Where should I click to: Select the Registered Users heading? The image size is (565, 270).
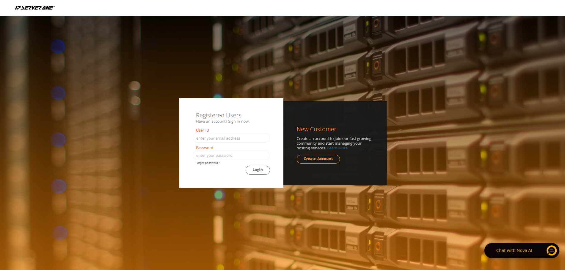tap(219, 115)
